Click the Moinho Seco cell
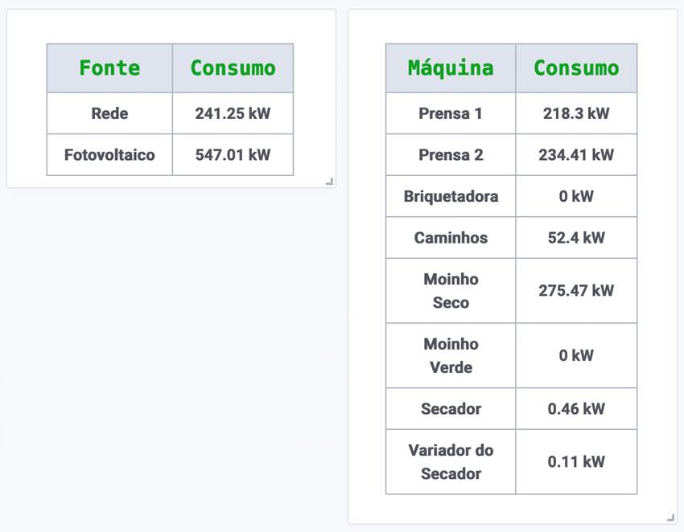 (x=450, y=290)
